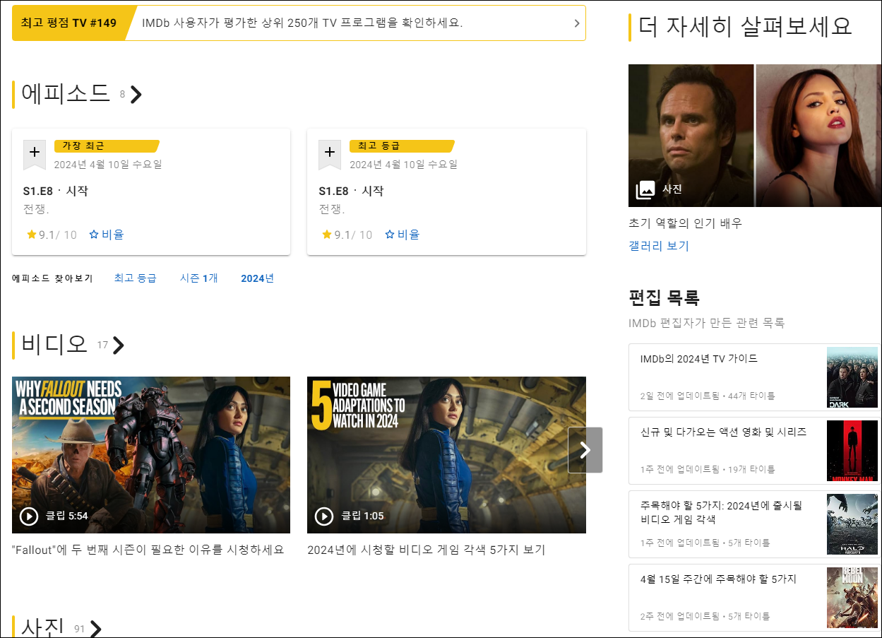
Task: Open the 비디오 section heading
Action: 54,344
